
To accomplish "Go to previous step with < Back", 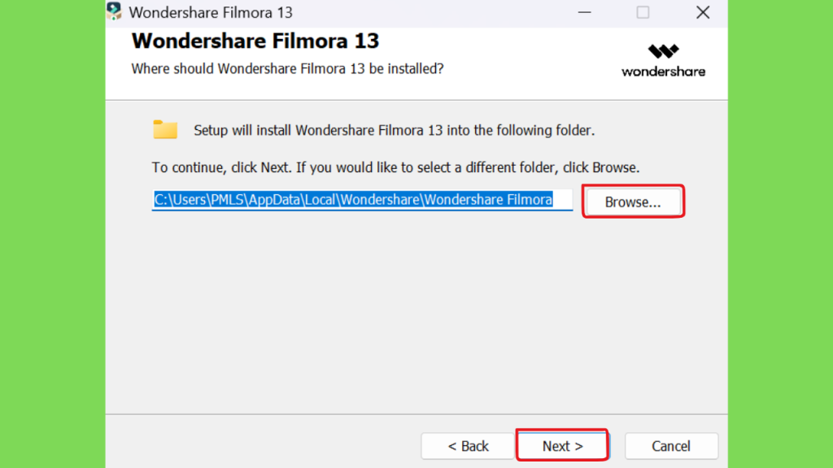I will pos(468,446).
